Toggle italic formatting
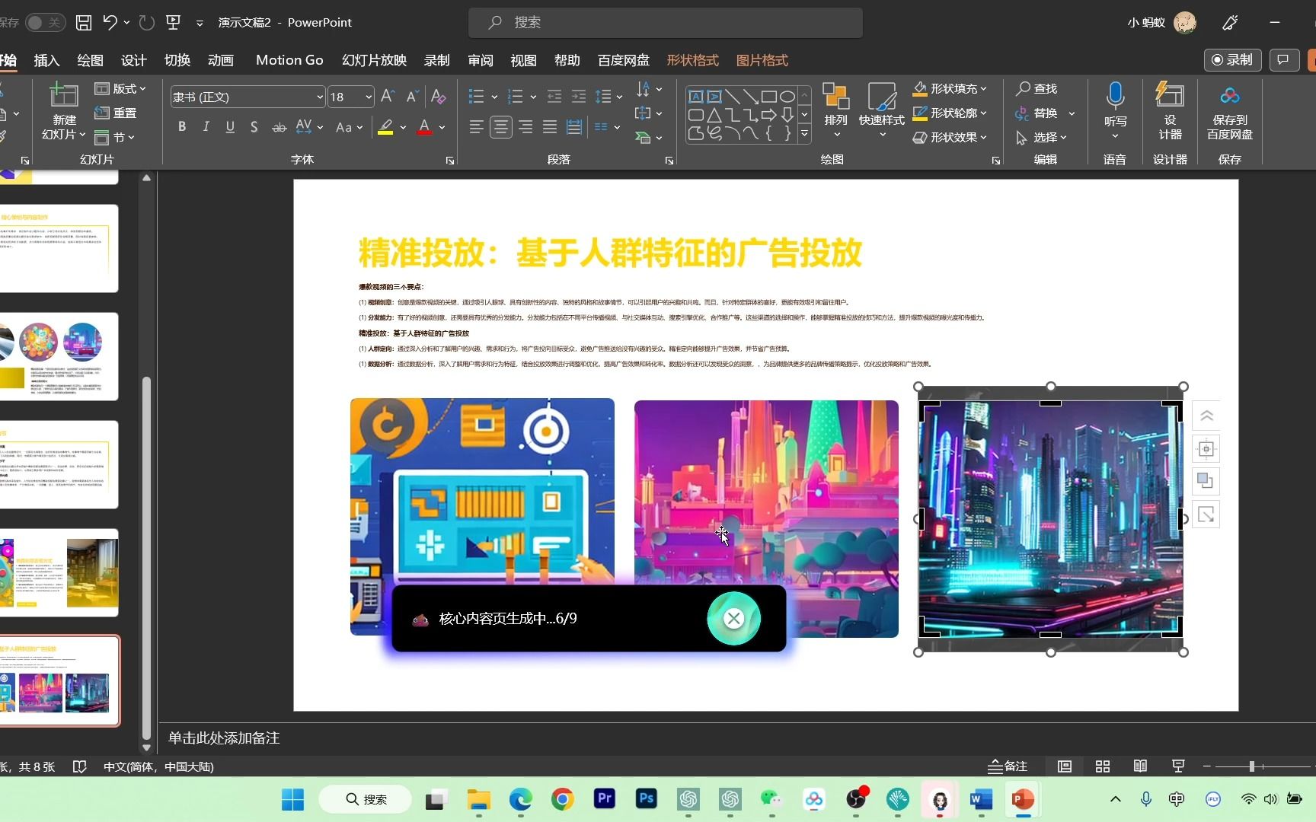Image resolution: width=1316 pixels, height=822 pixels. pyautogui.click(x=206, y=127)
